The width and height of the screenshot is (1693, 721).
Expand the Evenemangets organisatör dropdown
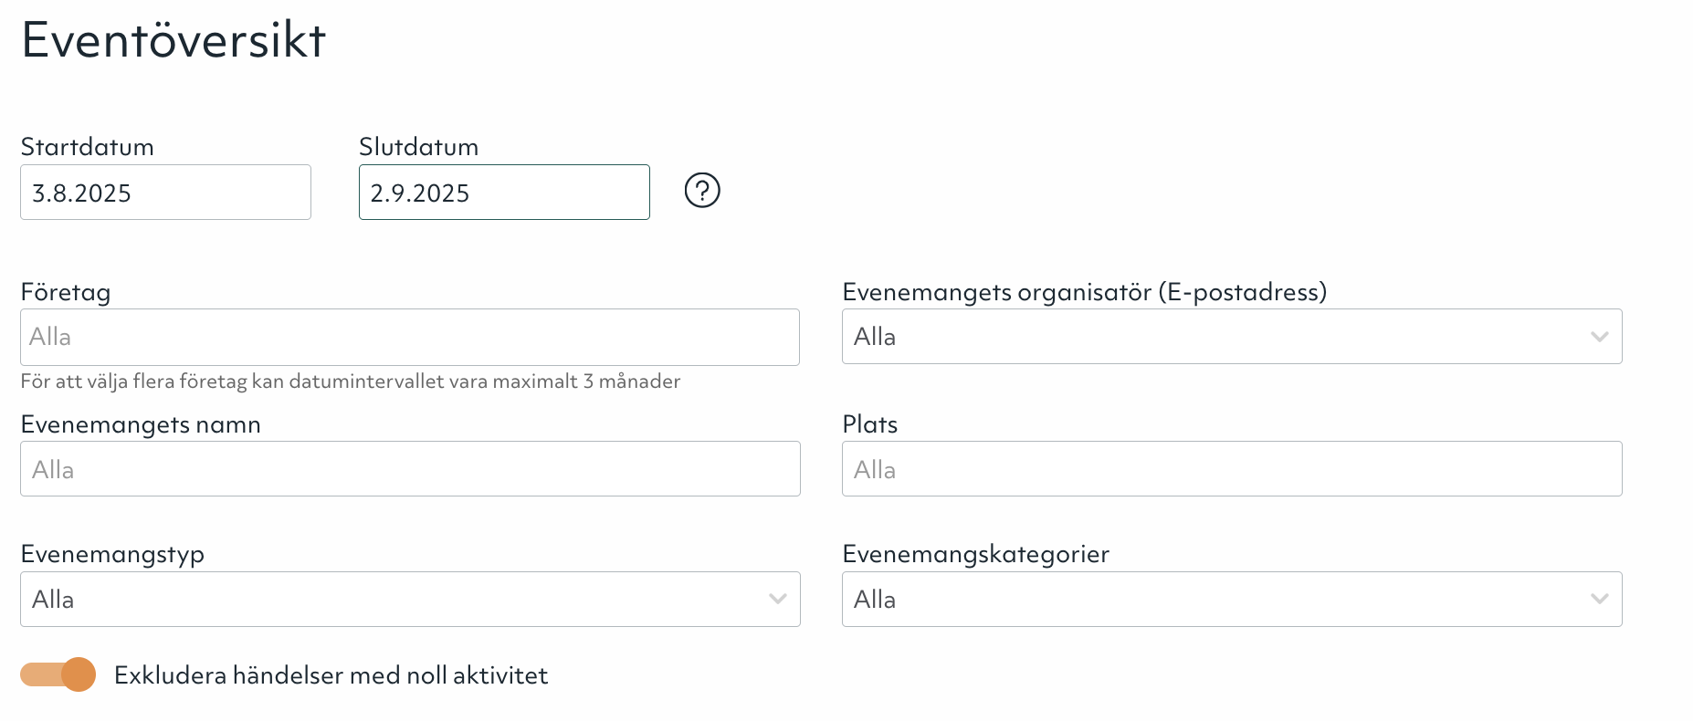[1231, 337]
